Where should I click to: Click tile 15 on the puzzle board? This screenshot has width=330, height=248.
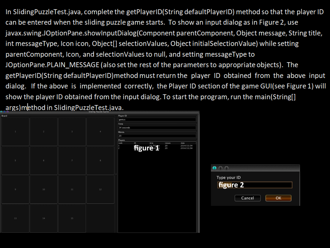pyautogui.click(x=72, y=218)
